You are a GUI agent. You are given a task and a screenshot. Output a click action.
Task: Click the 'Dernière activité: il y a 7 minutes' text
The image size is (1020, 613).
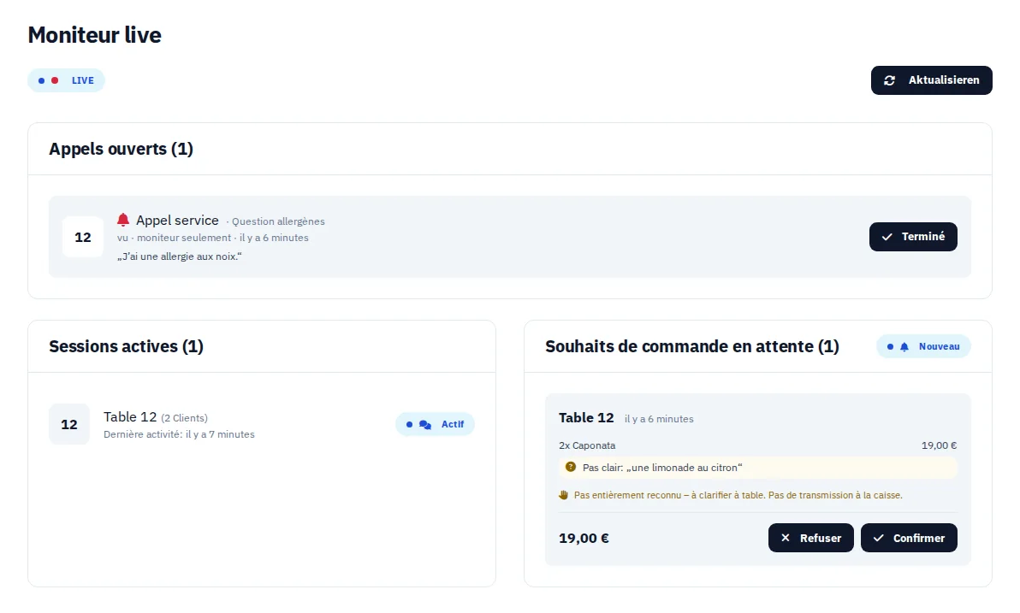click(x=179, y=434)
